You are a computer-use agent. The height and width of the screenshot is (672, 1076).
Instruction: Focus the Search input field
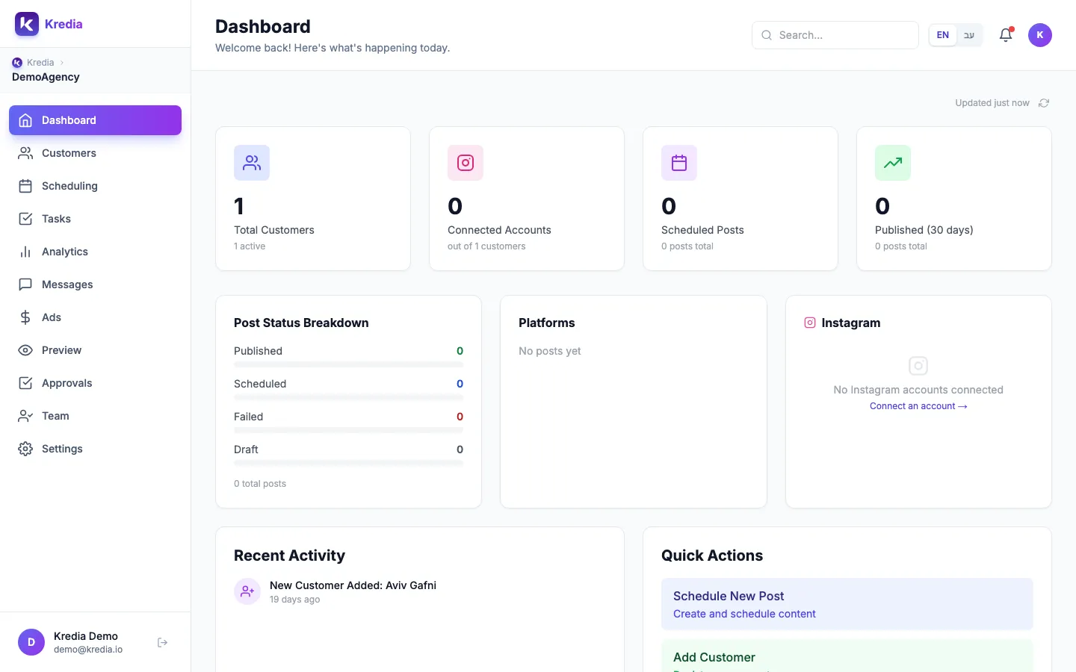(835, 35)
